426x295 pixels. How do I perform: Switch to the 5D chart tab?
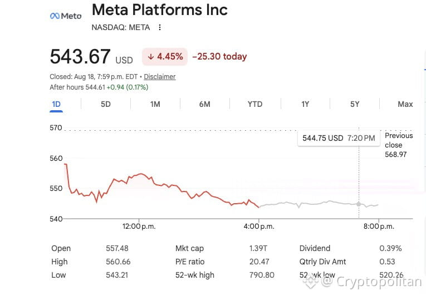pyautogui.click(x=106, y=104)
